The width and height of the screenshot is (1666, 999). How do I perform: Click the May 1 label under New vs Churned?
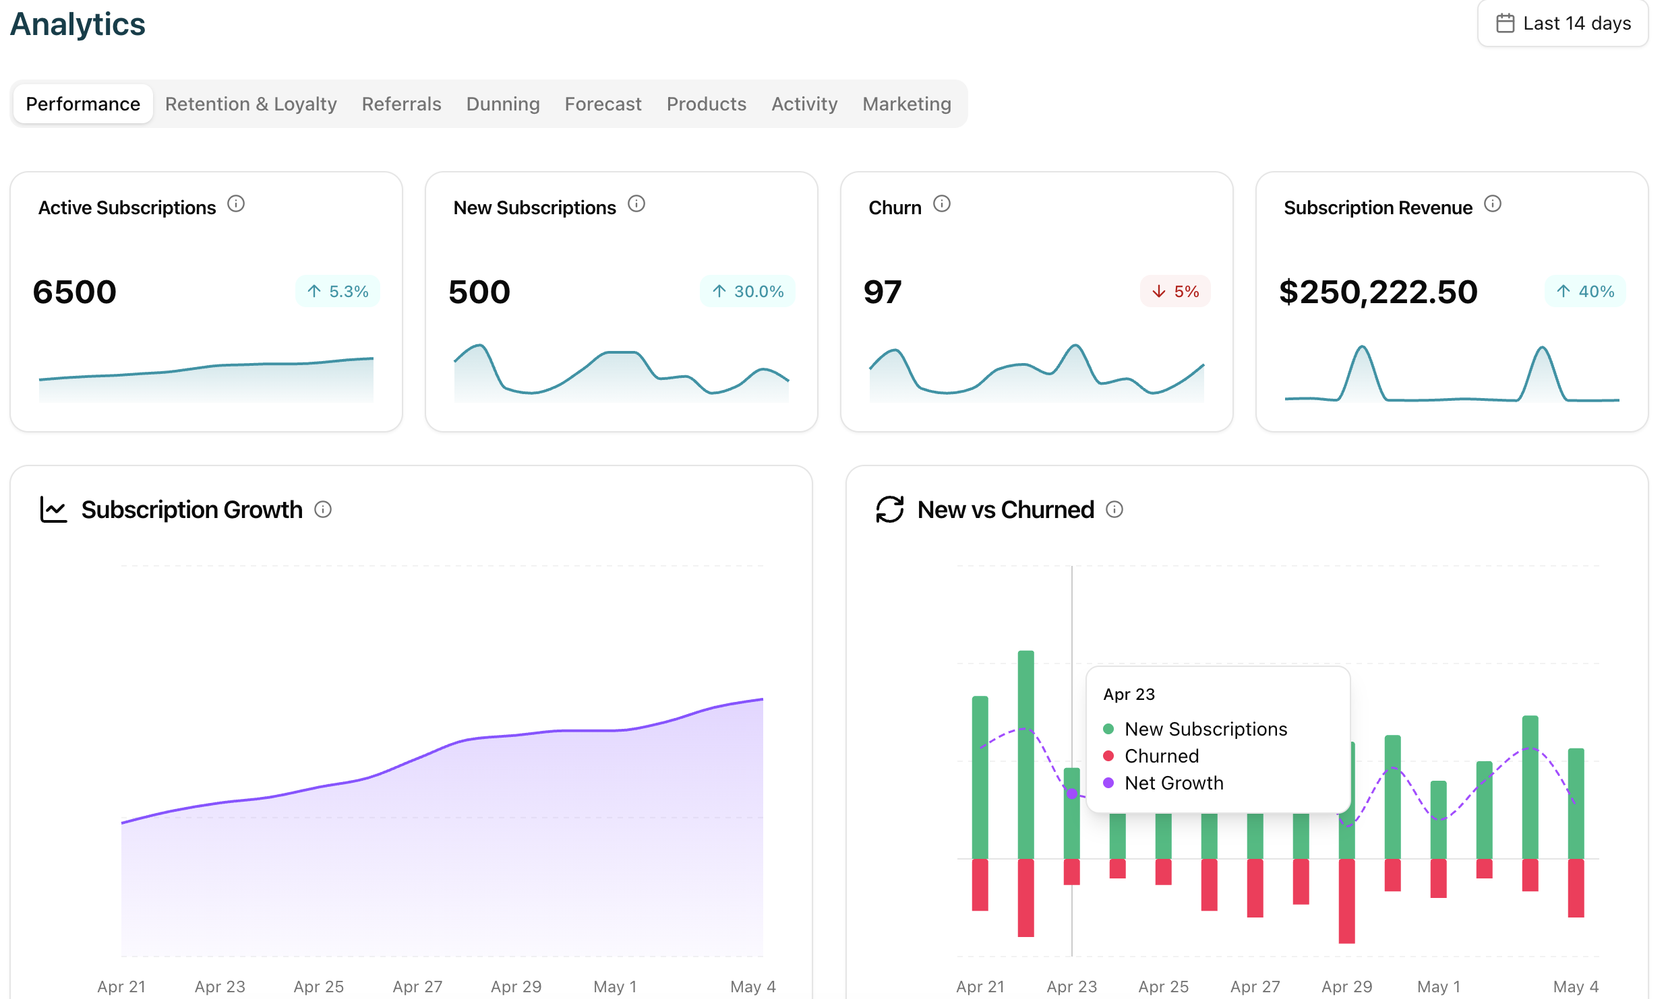pyautogui.click(x=1439, y=986)
